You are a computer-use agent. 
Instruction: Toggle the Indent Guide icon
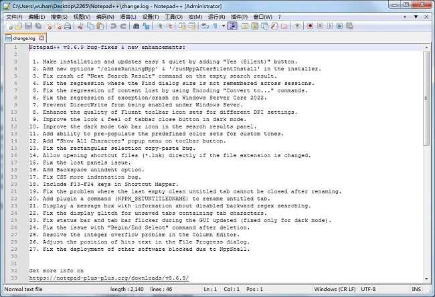point(232,26)
